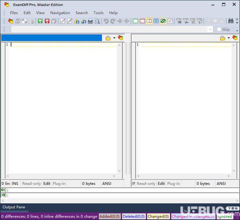Click the Previous difference up-arrow icon
The width and height of the screenshot is (240, 220).
[208, 21]
